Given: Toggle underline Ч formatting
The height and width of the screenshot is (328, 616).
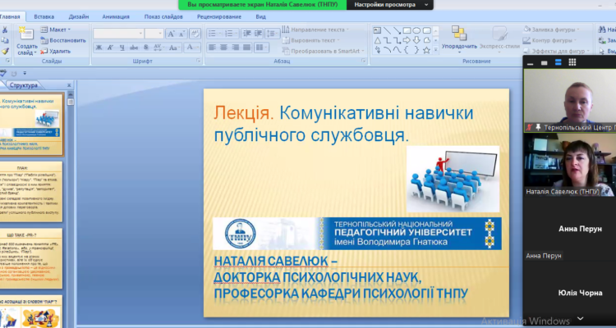Looking at the screenshot, I should (x=122, y=48).
